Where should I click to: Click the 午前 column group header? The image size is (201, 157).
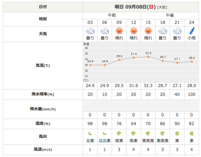(x=112, y=15)
